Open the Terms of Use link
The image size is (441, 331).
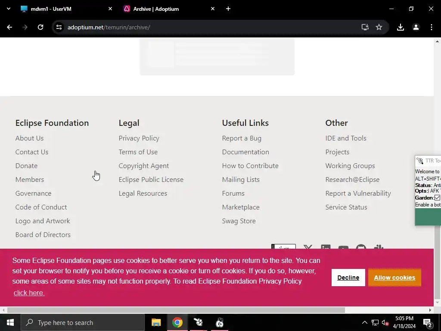click(x=138, y=152)
